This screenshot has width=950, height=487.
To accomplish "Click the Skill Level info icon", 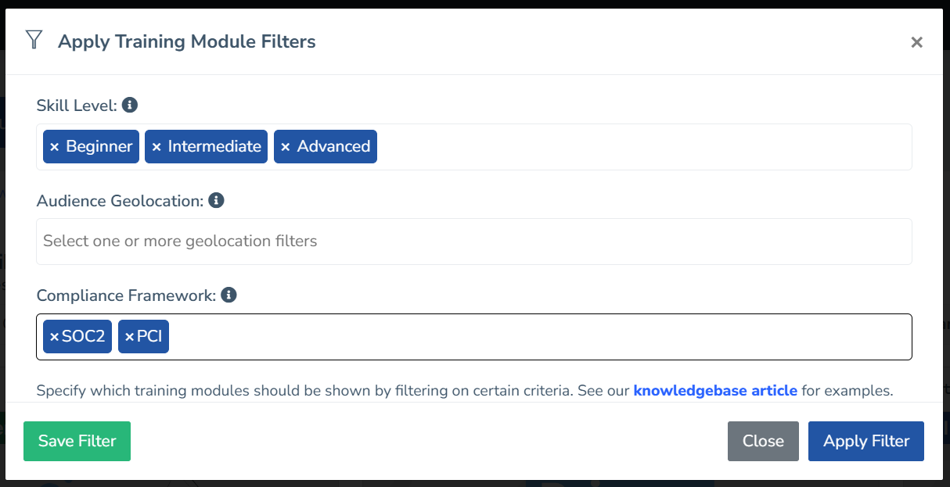I will click(130, 105).
